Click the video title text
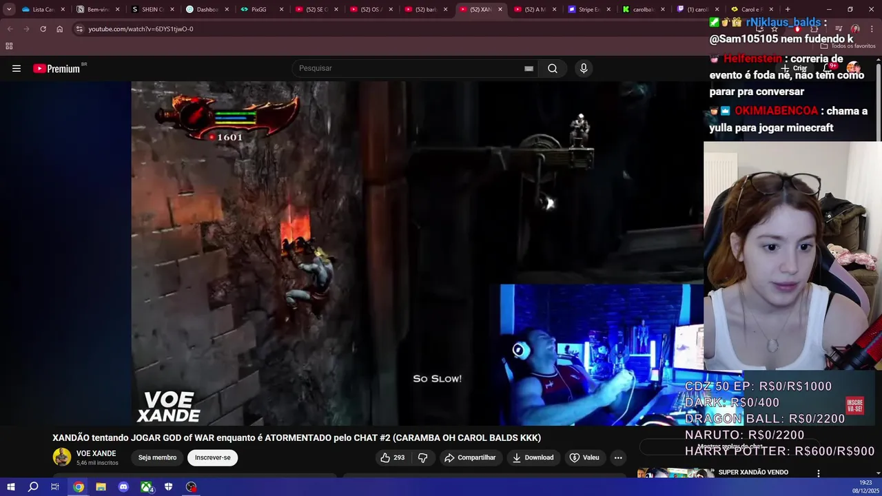This screenshot has height=496, width=882. pos(296,437)
